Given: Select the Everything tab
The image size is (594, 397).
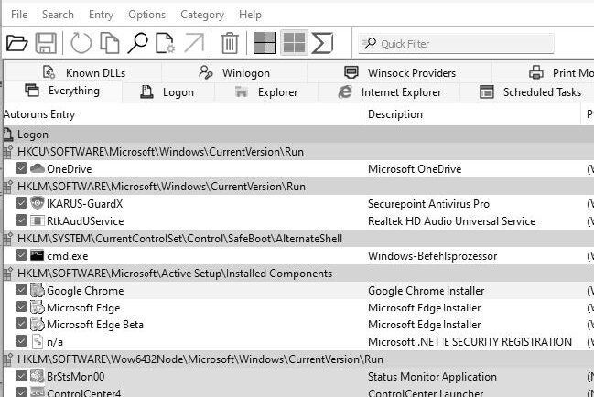Looking at the screenshot, I should [x=62, y=91].
